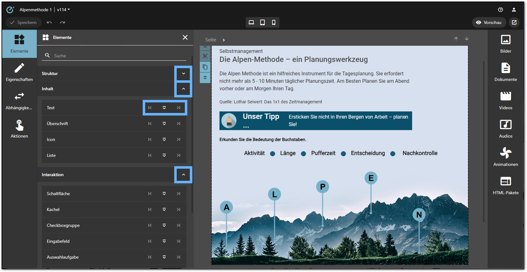
Task: Insert Text element at the beginning
Action: click(x=150, y=108)
